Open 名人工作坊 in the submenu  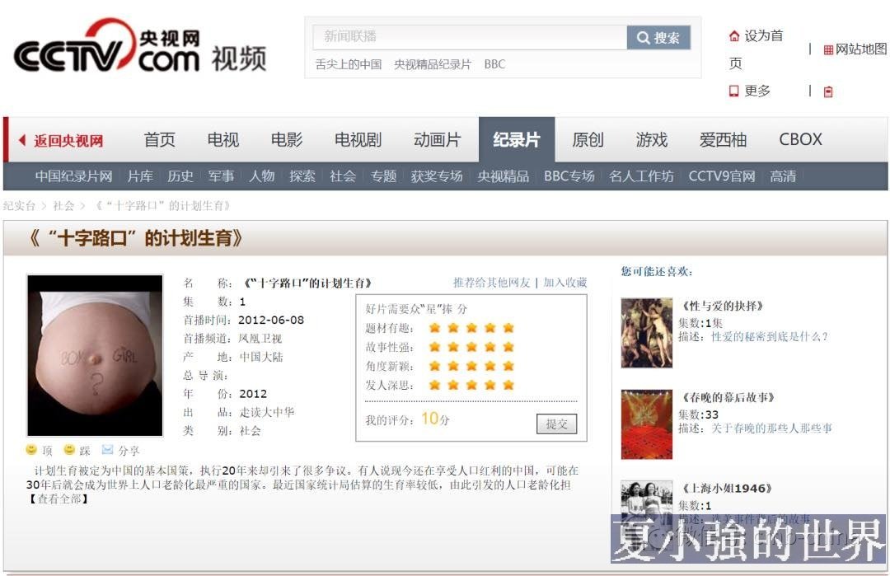(641, 176)
